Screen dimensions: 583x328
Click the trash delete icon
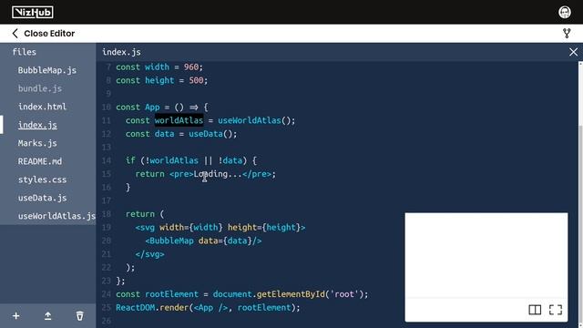tap(80, 316)
